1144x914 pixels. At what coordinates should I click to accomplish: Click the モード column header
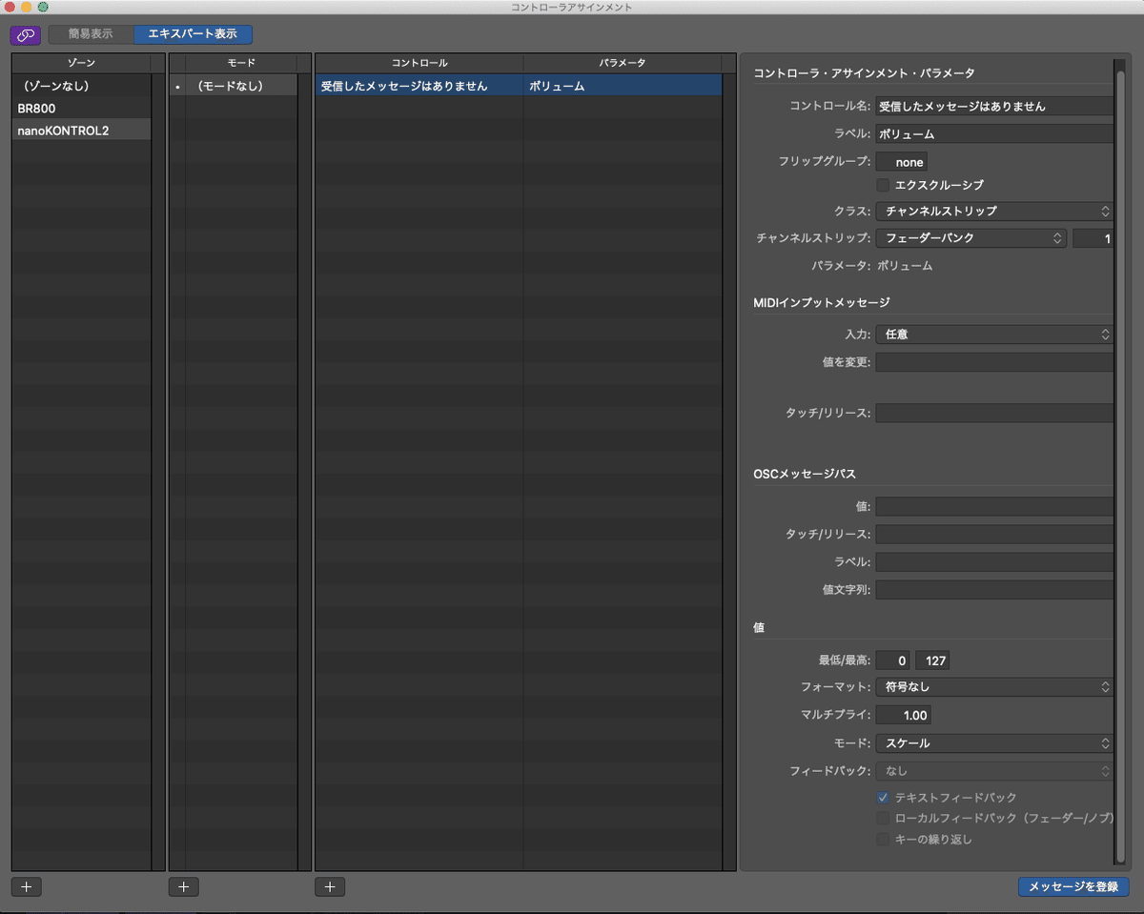pos(241,63)
